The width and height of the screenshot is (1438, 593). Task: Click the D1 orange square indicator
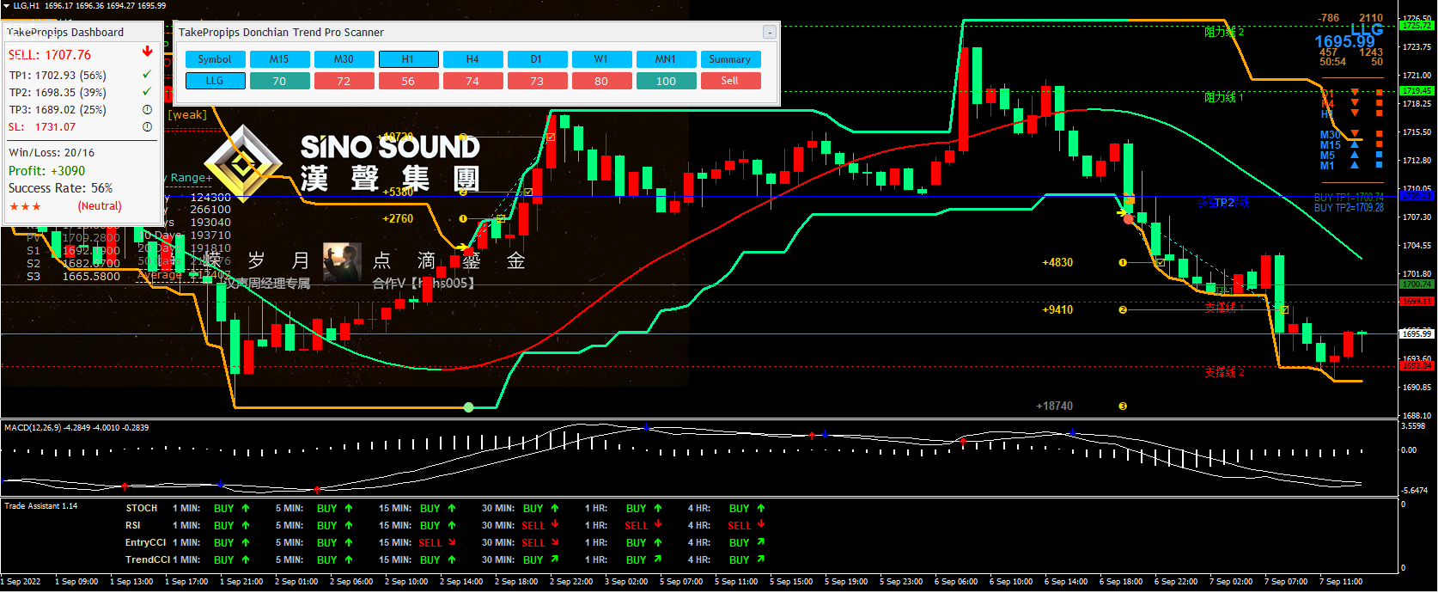point(1380,92)
